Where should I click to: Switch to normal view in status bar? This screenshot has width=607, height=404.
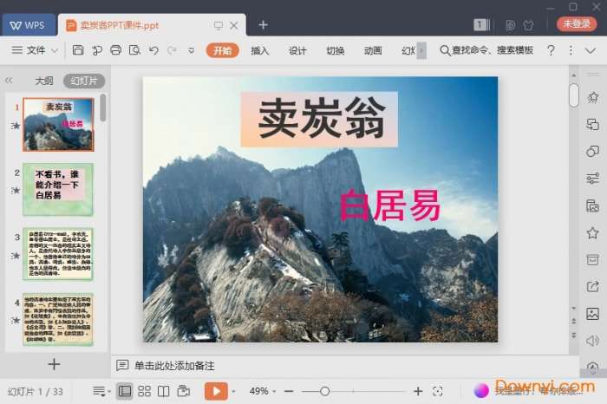[125, 391]
